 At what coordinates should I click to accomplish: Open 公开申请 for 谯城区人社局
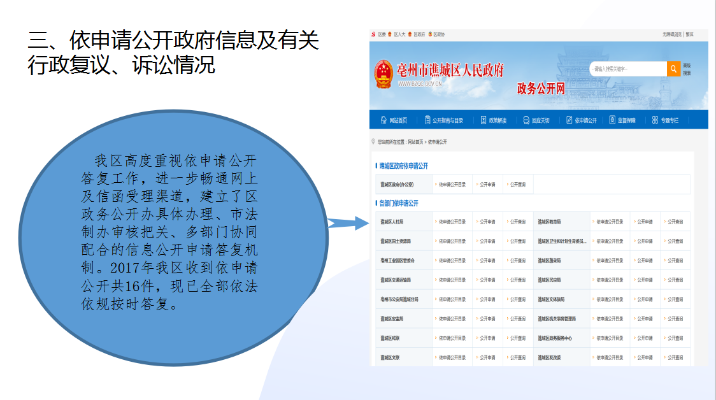(x=487, y=222)
